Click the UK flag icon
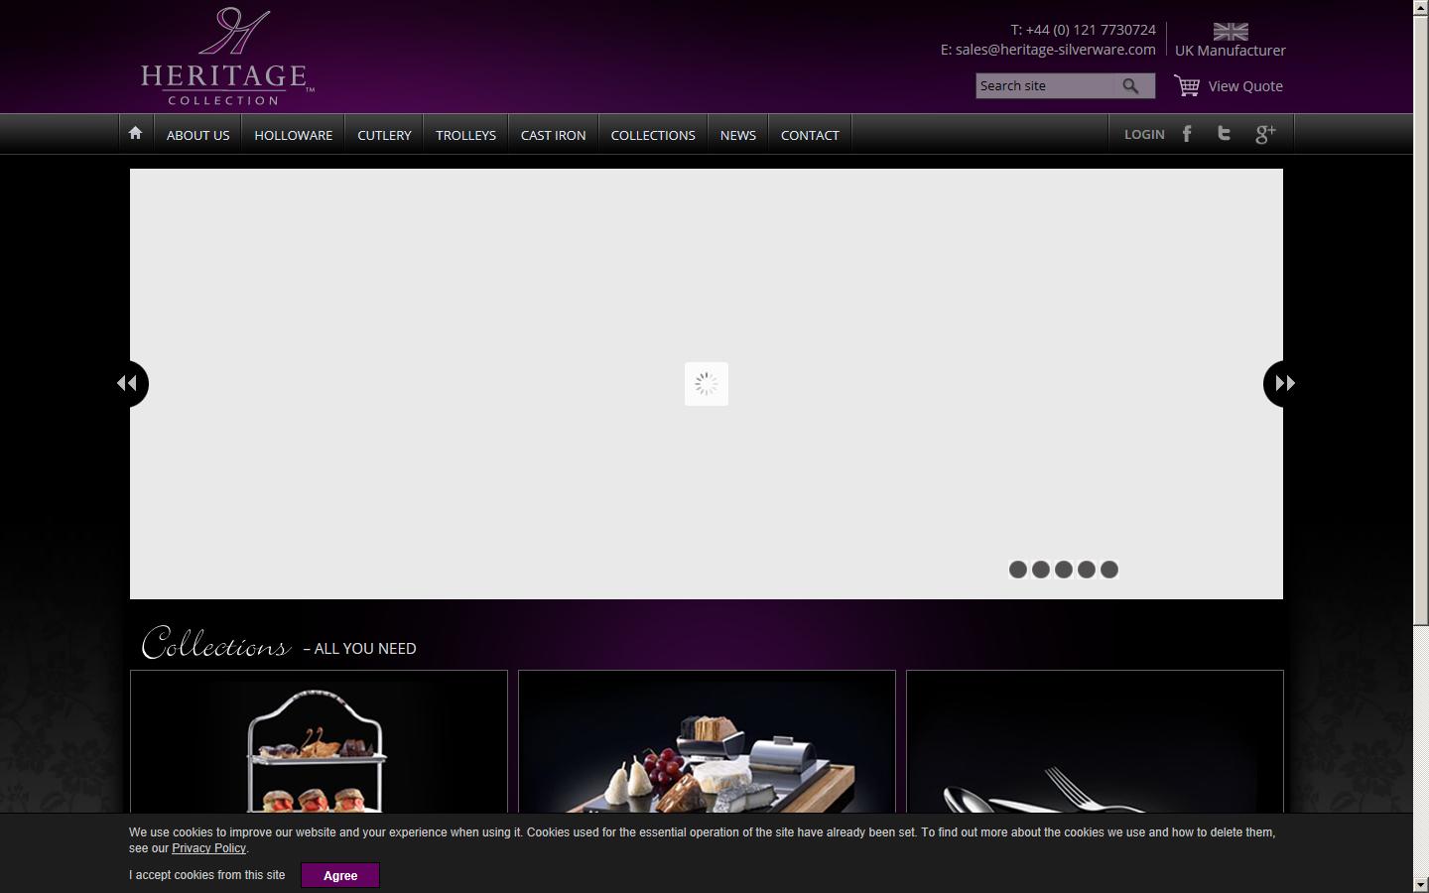 [1231, 32]
